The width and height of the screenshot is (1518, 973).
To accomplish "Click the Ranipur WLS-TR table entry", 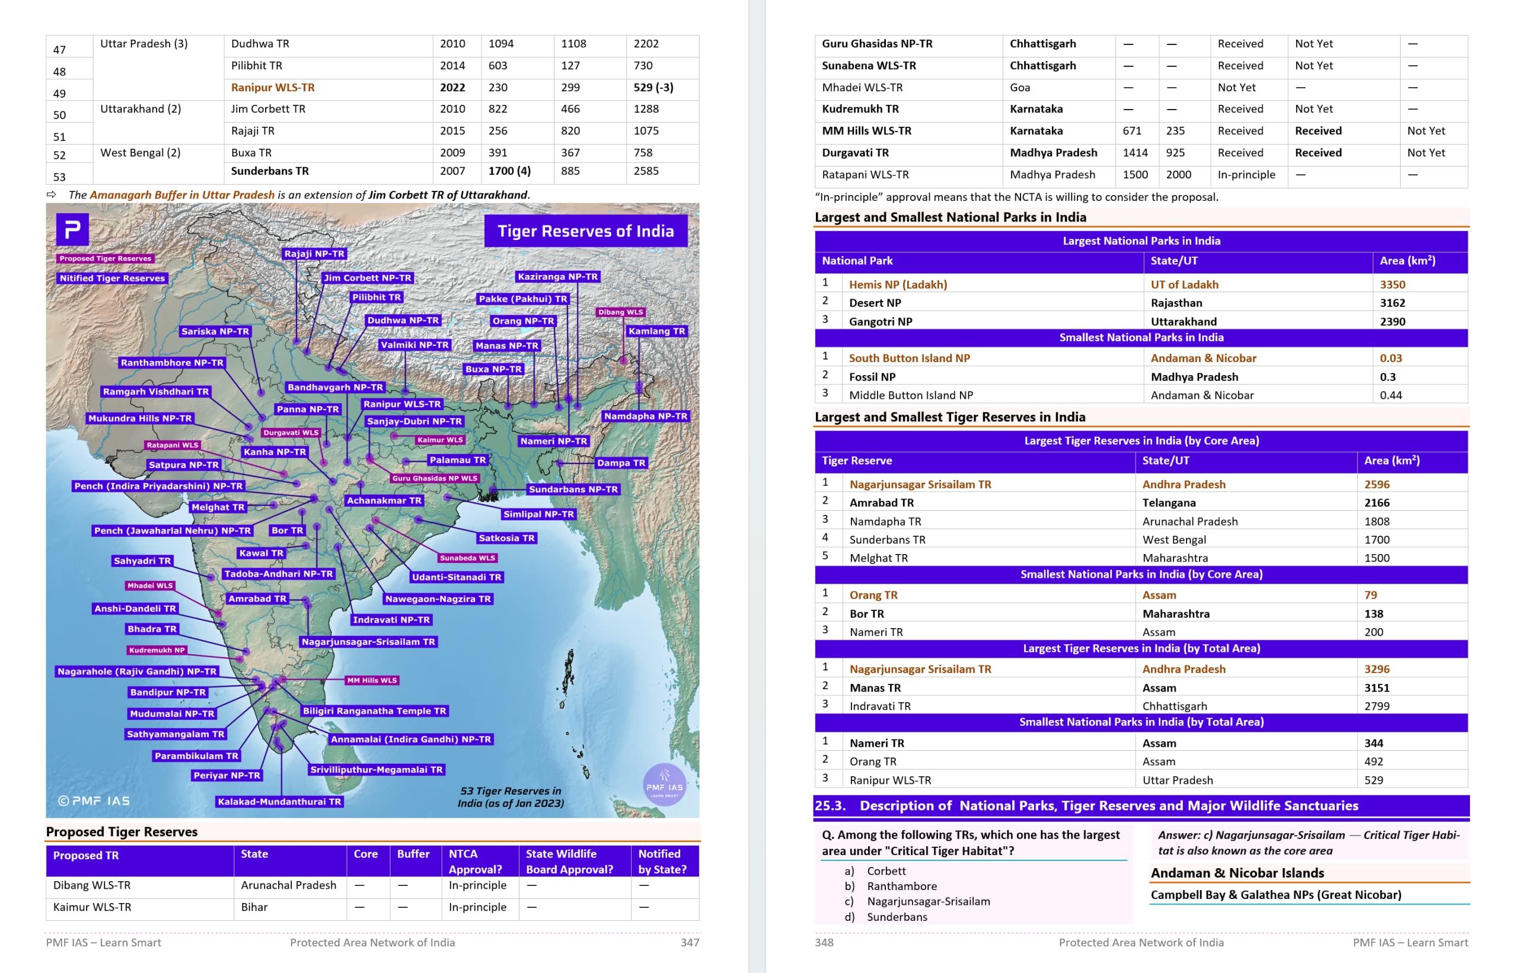I will [x=273, y=88].
